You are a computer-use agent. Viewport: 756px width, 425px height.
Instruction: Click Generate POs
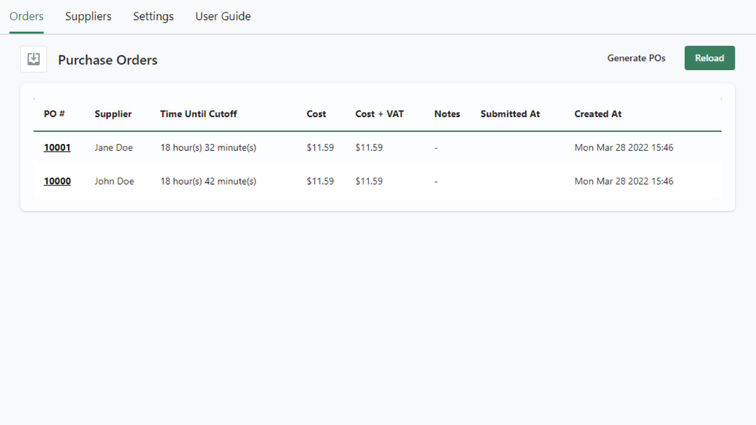pyautogui.click(x=636, y=58)
